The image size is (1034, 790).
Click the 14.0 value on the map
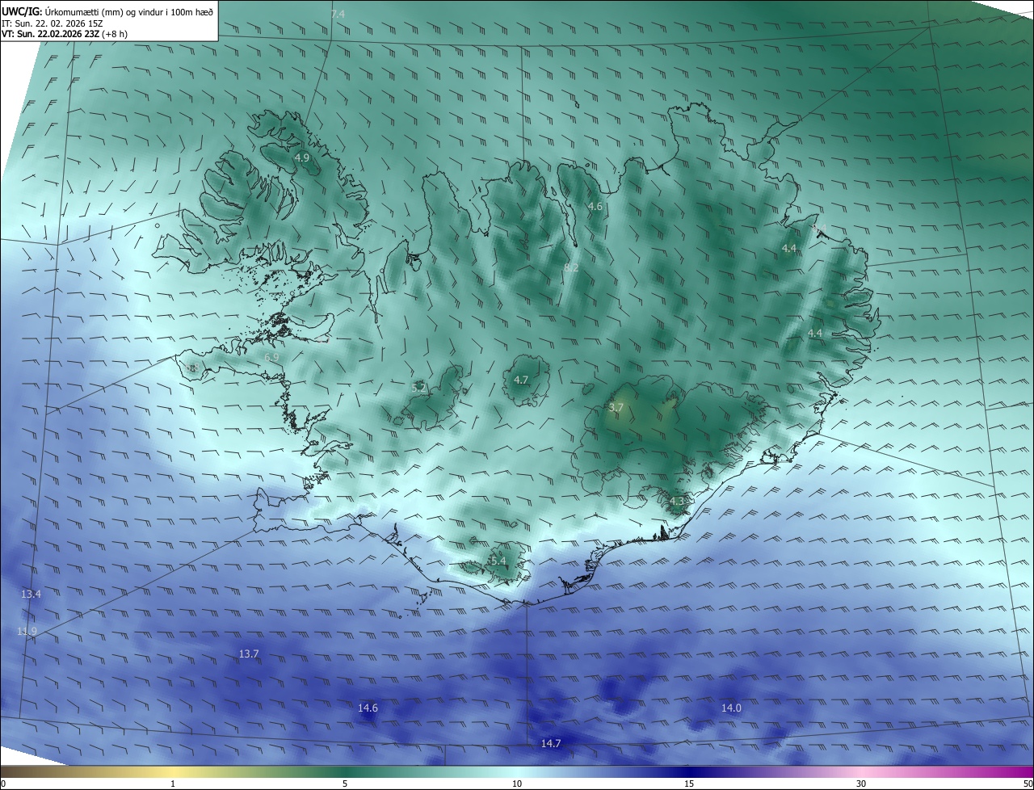pos(731,708)
